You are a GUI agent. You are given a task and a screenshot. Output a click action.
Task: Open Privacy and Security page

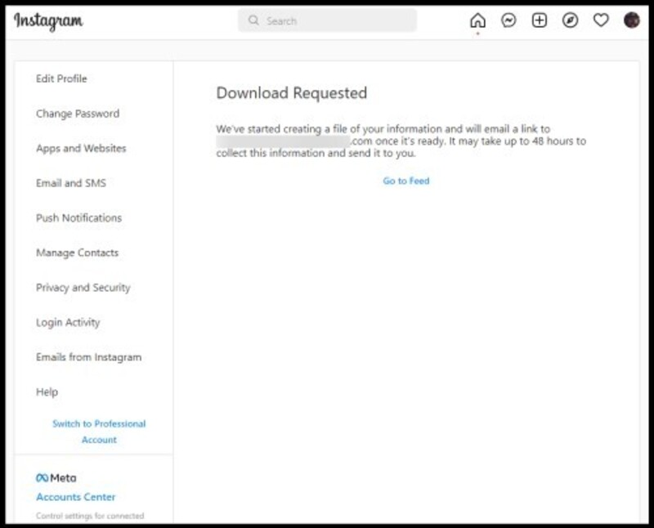(x=83, y=288)
